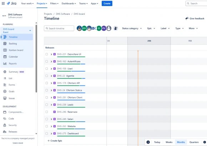Check the DHS-158 Useri checkbox
The image size is (207, 146).
(x=47, y=69)
